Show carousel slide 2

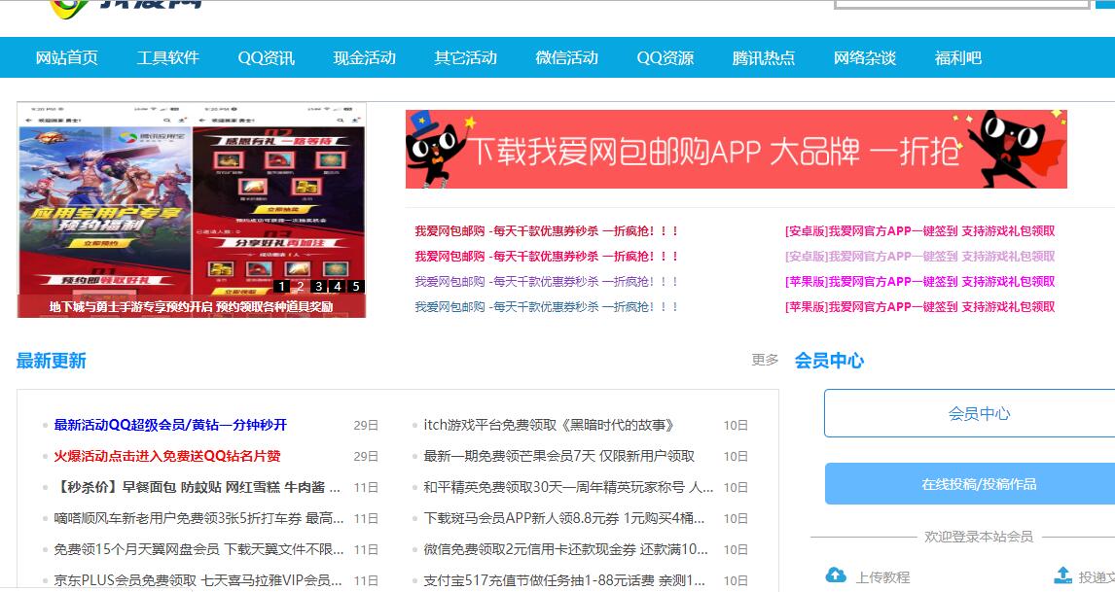pos(301,287)
